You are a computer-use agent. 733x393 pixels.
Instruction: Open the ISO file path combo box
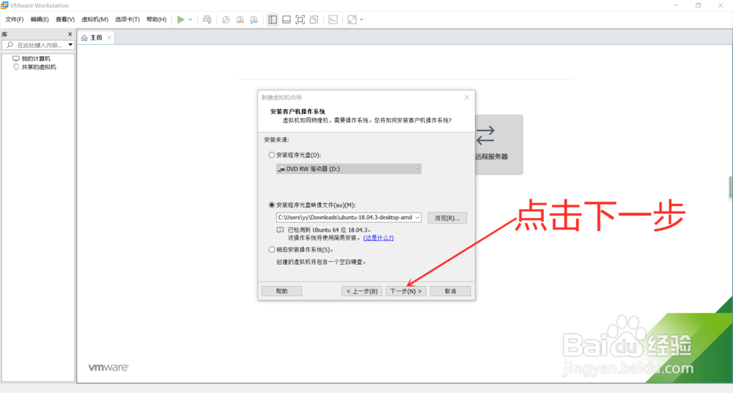coord(349,218)
